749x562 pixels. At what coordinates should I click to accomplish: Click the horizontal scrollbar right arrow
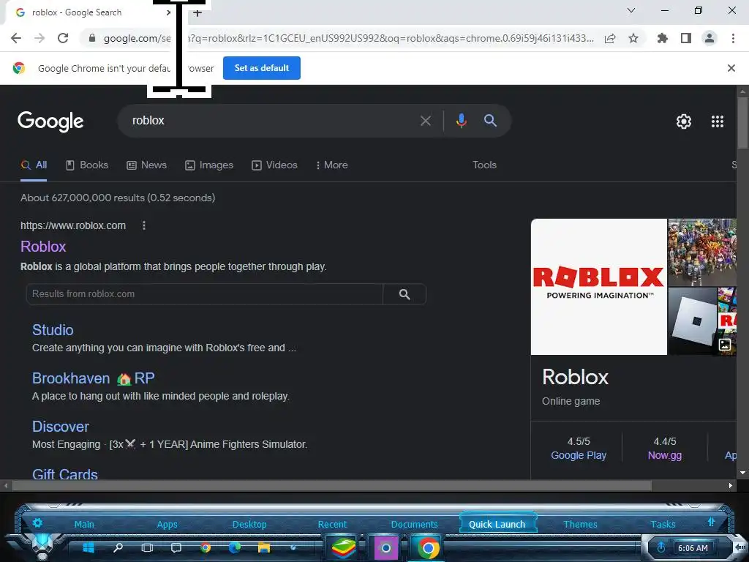[731, 486]
